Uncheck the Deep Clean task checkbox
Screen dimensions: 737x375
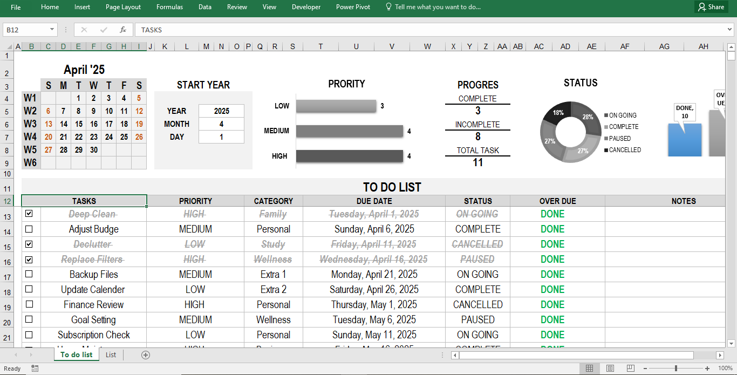tap(29, 214)
